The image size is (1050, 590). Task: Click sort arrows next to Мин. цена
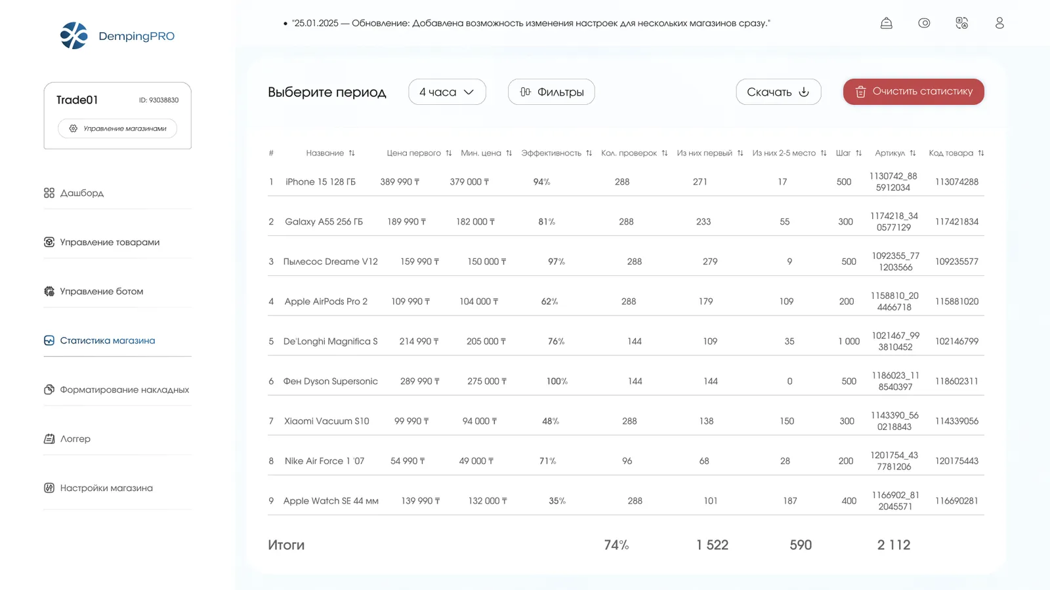[509, 153]
